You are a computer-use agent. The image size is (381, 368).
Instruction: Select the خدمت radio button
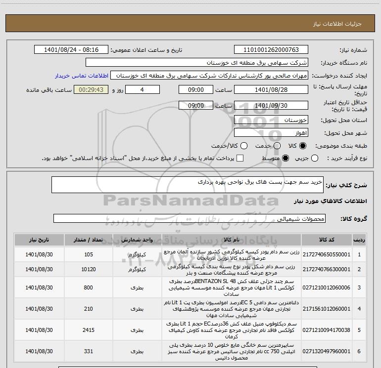coord(277,146)
